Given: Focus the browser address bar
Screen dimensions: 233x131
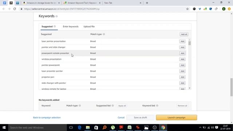Looking at the screenshot, I should click(x=104, y=9).
